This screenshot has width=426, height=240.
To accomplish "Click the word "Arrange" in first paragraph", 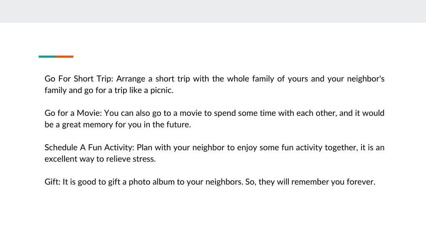I will coord(131,79).
